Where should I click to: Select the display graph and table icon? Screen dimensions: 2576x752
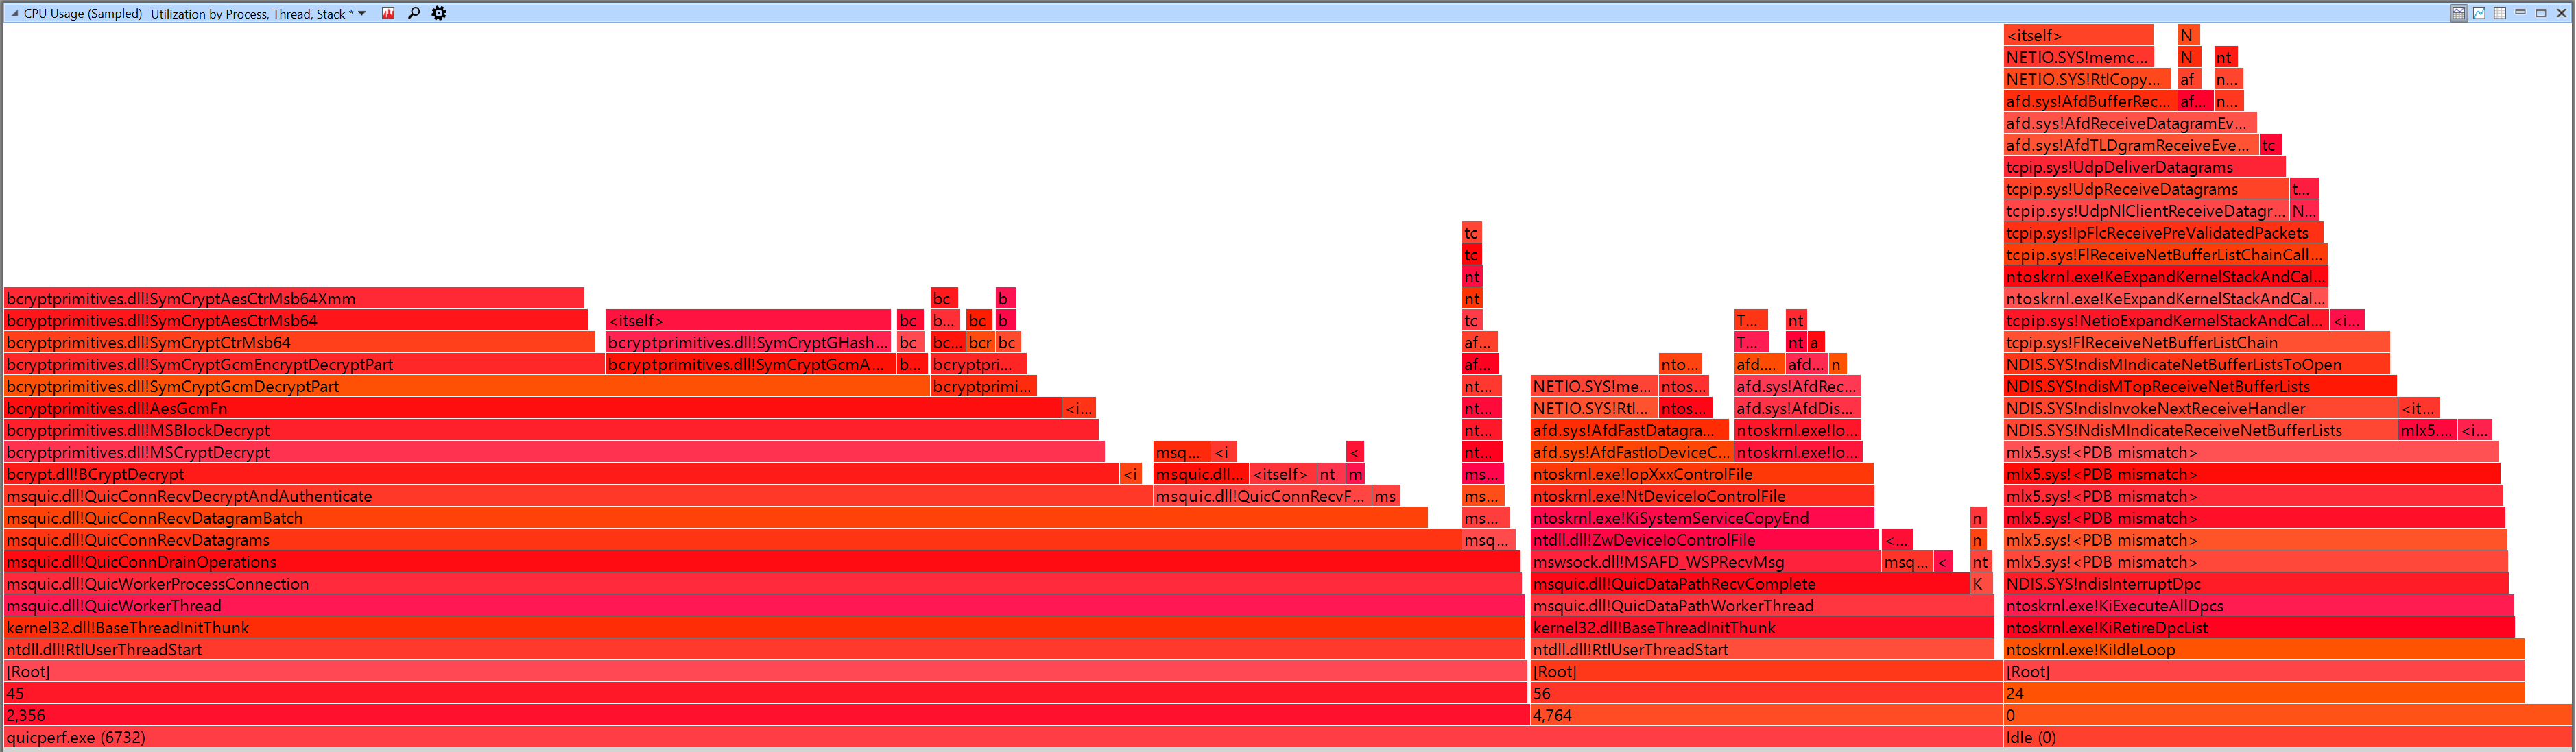click(2459, 13)
